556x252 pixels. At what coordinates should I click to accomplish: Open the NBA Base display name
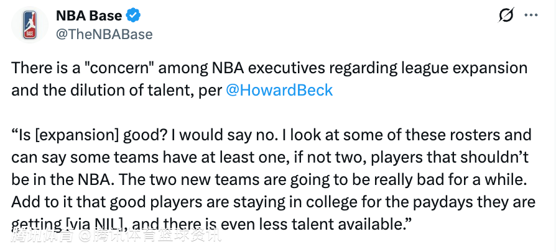tap(89, 16)
